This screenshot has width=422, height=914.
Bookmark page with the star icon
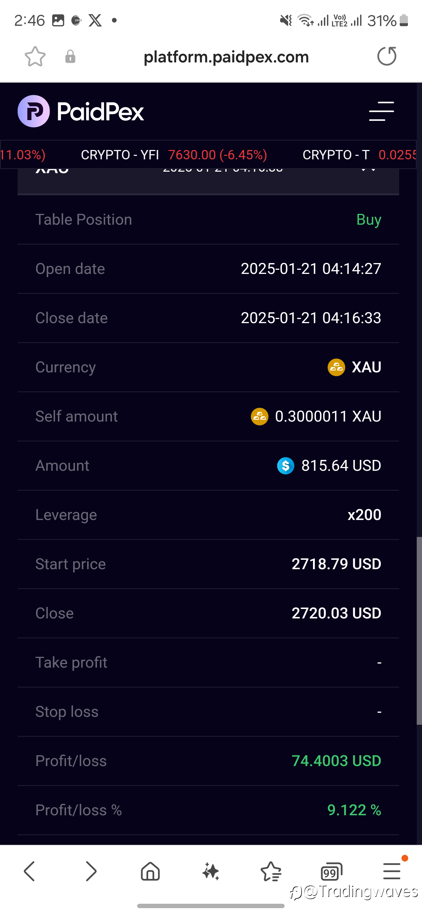point(35,57)
